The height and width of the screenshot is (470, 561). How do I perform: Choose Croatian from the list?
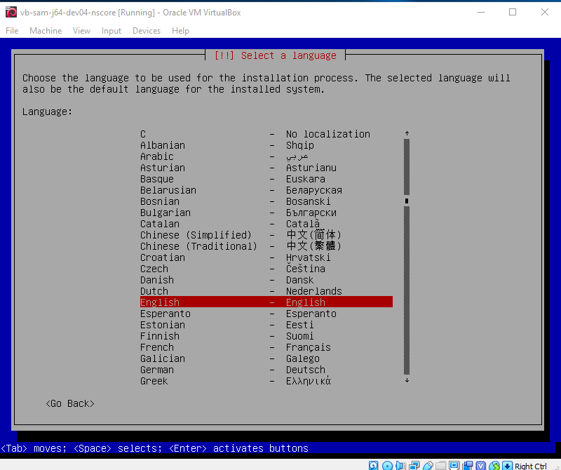point(266,257)
